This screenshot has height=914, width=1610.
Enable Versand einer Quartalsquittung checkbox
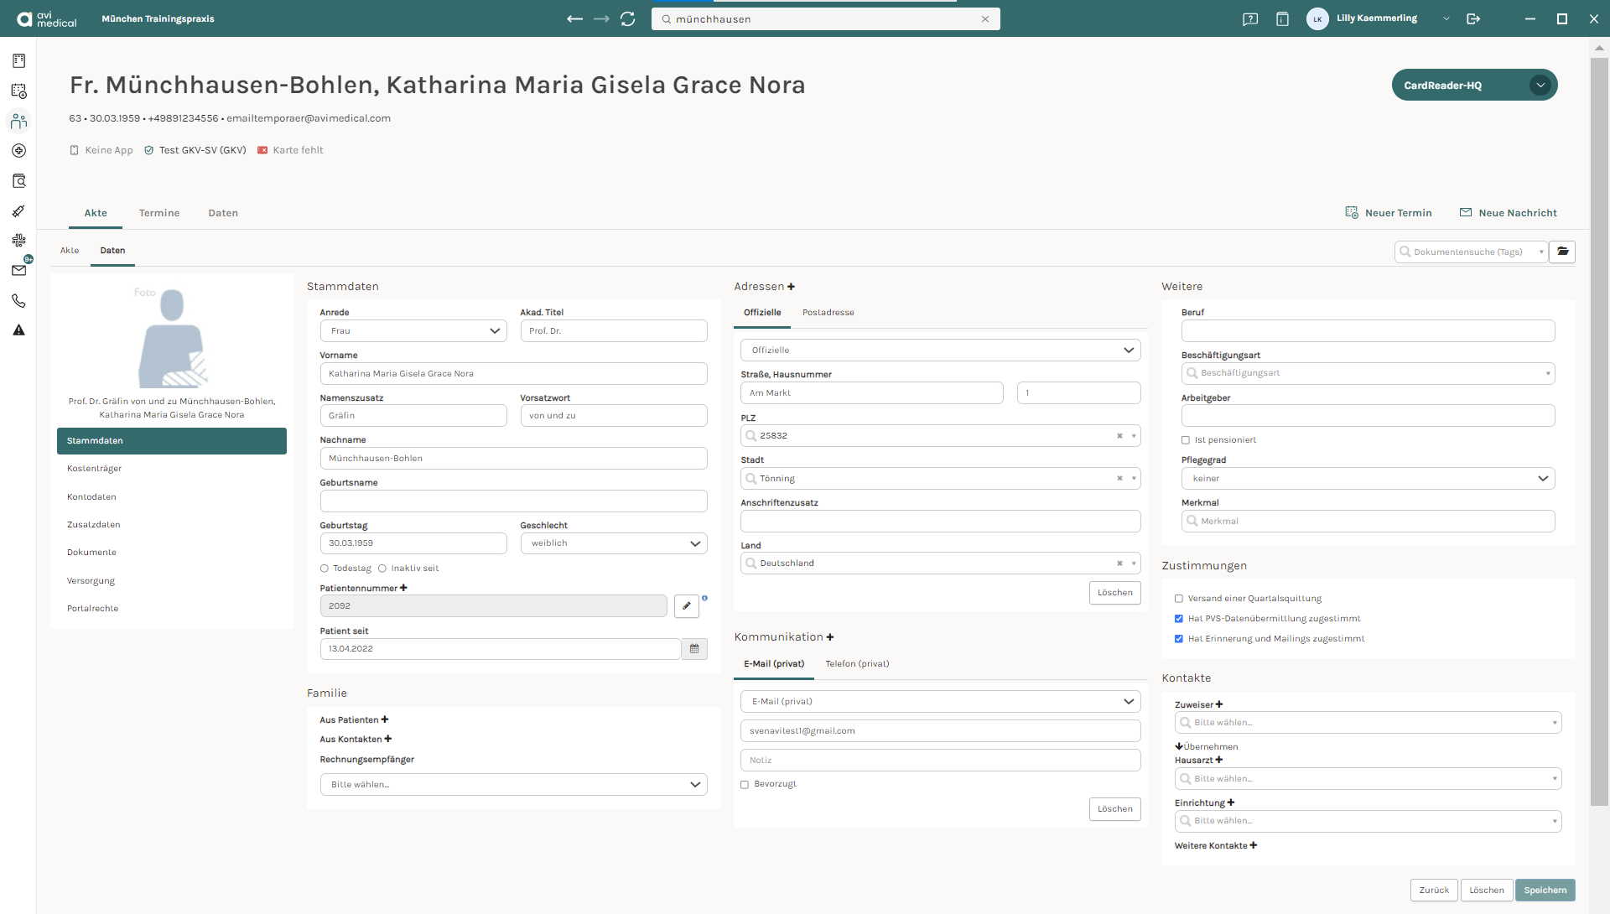(x=1179, y=599)
